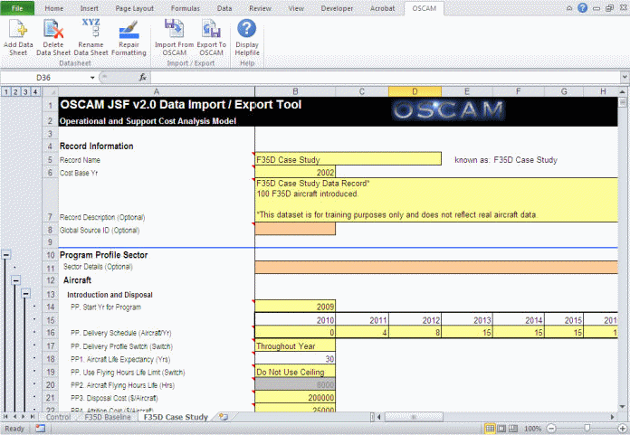The image size is (630, 435).
Task: Select the Cost Base Yr cell 2002
Action: tap(295, 172)
